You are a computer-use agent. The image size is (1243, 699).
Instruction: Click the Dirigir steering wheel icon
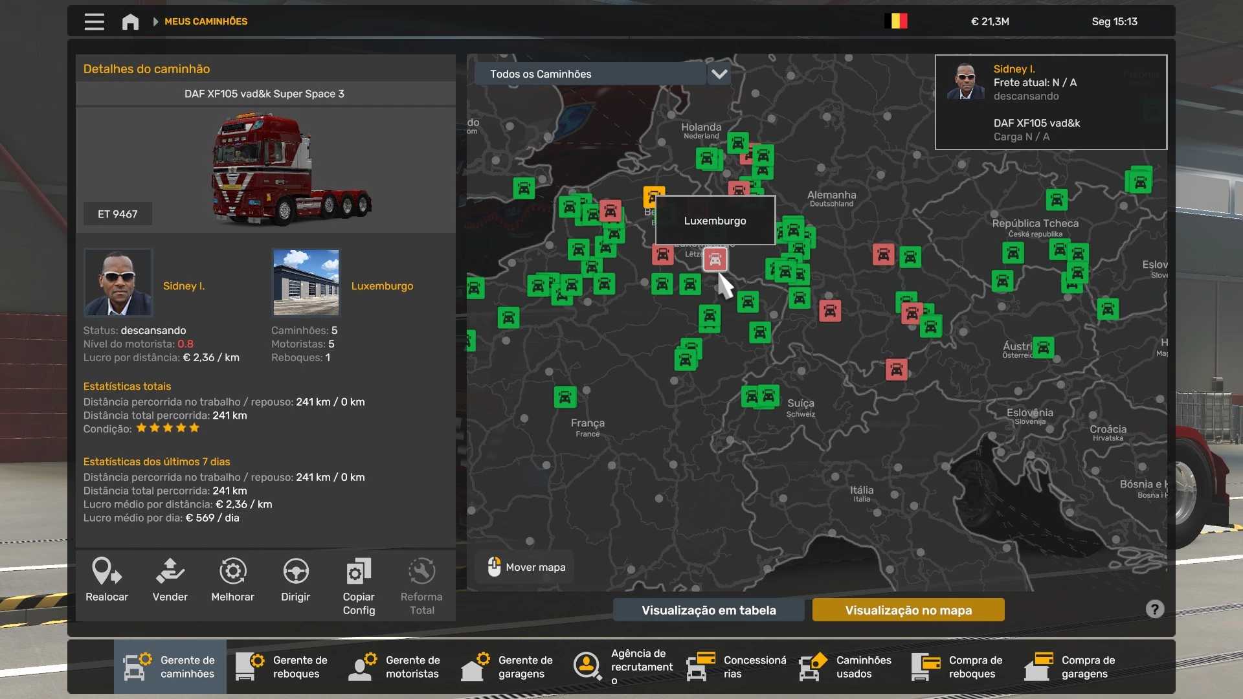pos(295,571)
